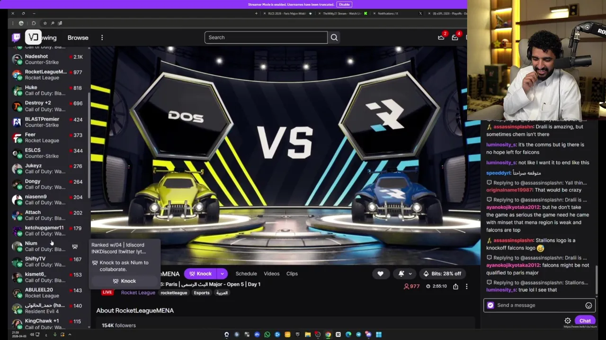Viewport: 606px width, 340px height.
Task: Open Huke channel in sidebar
Action: 47,90
